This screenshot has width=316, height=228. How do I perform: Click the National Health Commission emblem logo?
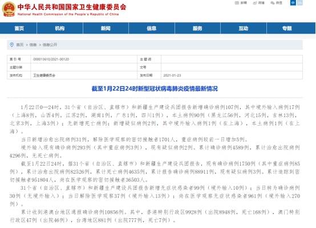(9, 9)
